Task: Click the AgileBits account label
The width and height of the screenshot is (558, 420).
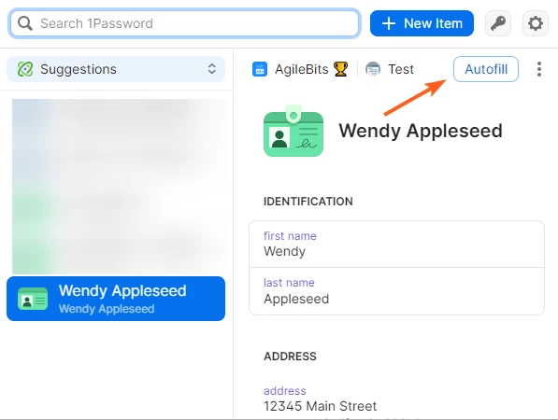Action: (301, 69)
